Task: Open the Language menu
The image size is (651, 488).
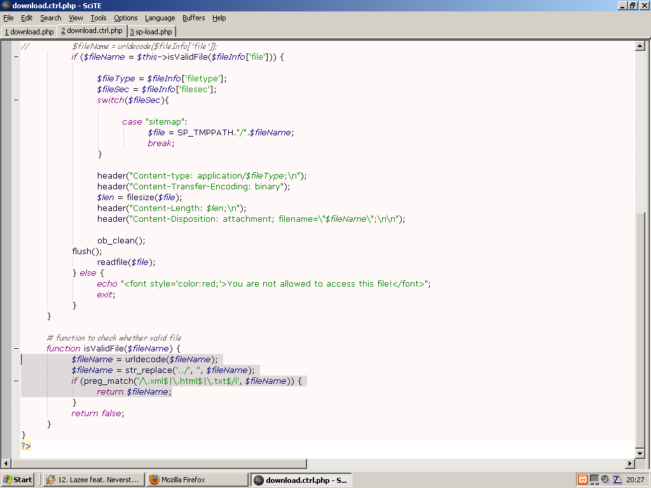Action: click(160, 18)
